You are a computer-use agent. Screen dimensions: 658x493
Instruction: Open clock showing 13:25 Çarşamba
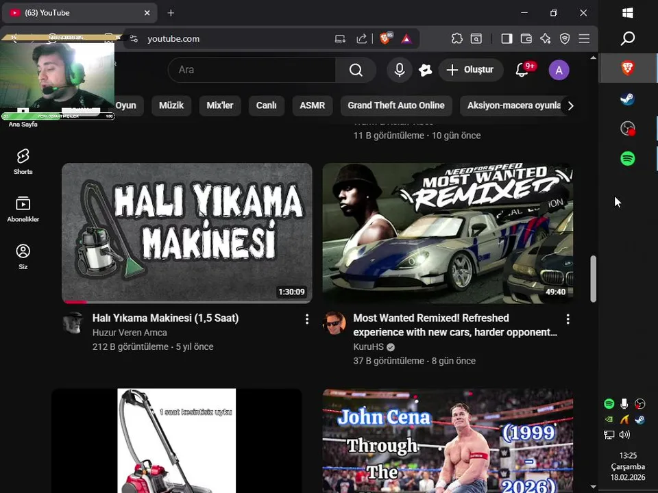point(628,466)
